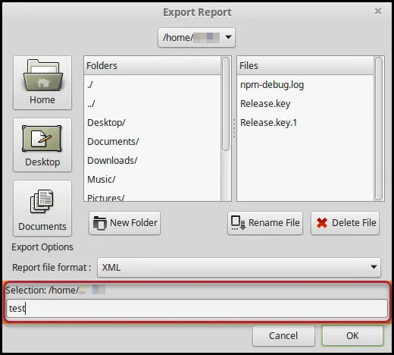Select the Downloads/ folder entry
The width and height of the screenshot is (394, 355).
[152, 161]
